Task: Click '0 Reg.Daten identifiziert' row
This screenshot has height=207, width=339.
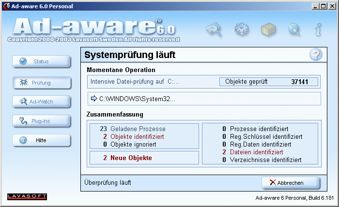Action: click(x=257, y=145)
